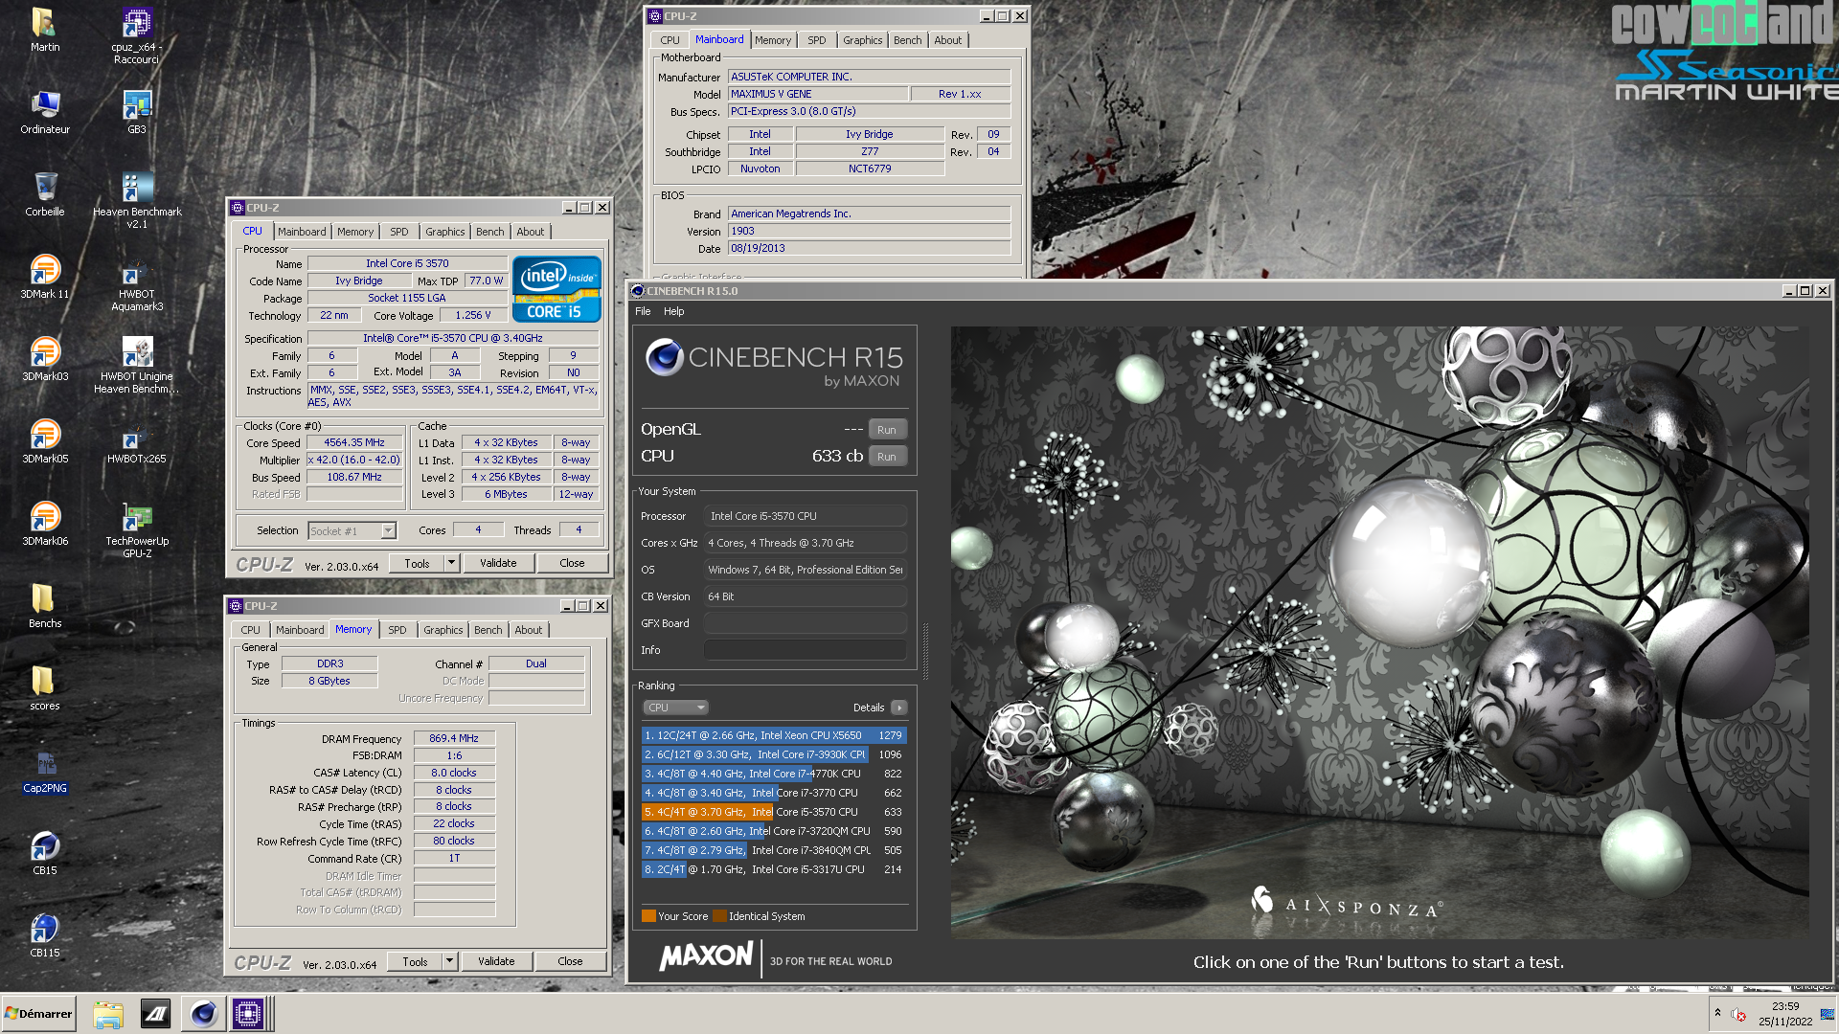This screenshot has height=1034, width=1839.
Task: Launch Heaven Benchmark v2.1 icon
Action: click(x=137, y=200)
